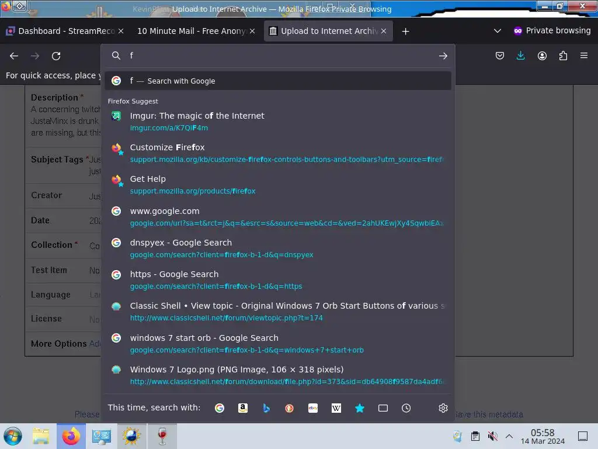Toggle the muted volume tray icon
Screen dimensions: 598x449
[x=492, y=436]
